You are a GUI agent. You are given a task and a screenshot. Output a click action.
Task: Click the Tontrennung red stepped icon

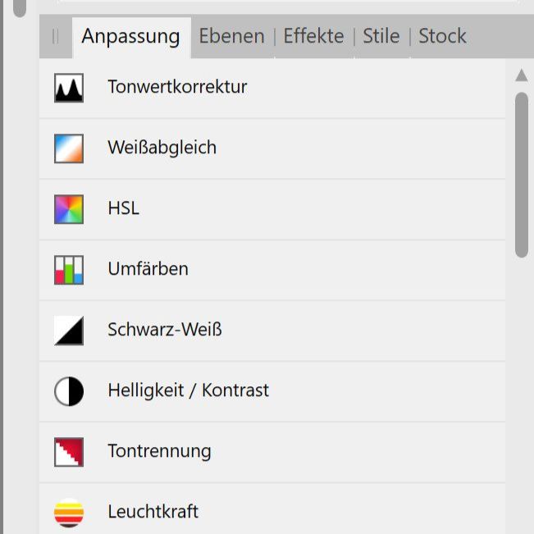(69, 451)
